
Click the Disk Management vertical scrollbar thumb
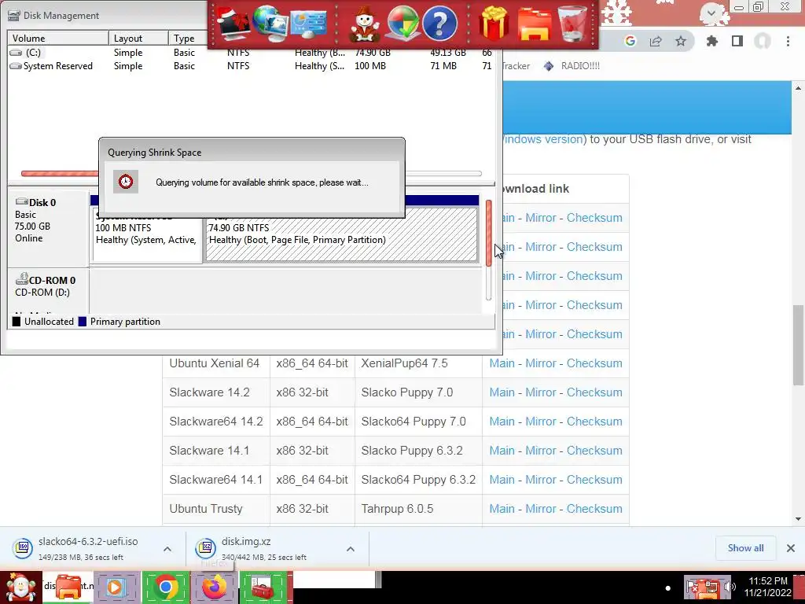click(x=489, y=233)
